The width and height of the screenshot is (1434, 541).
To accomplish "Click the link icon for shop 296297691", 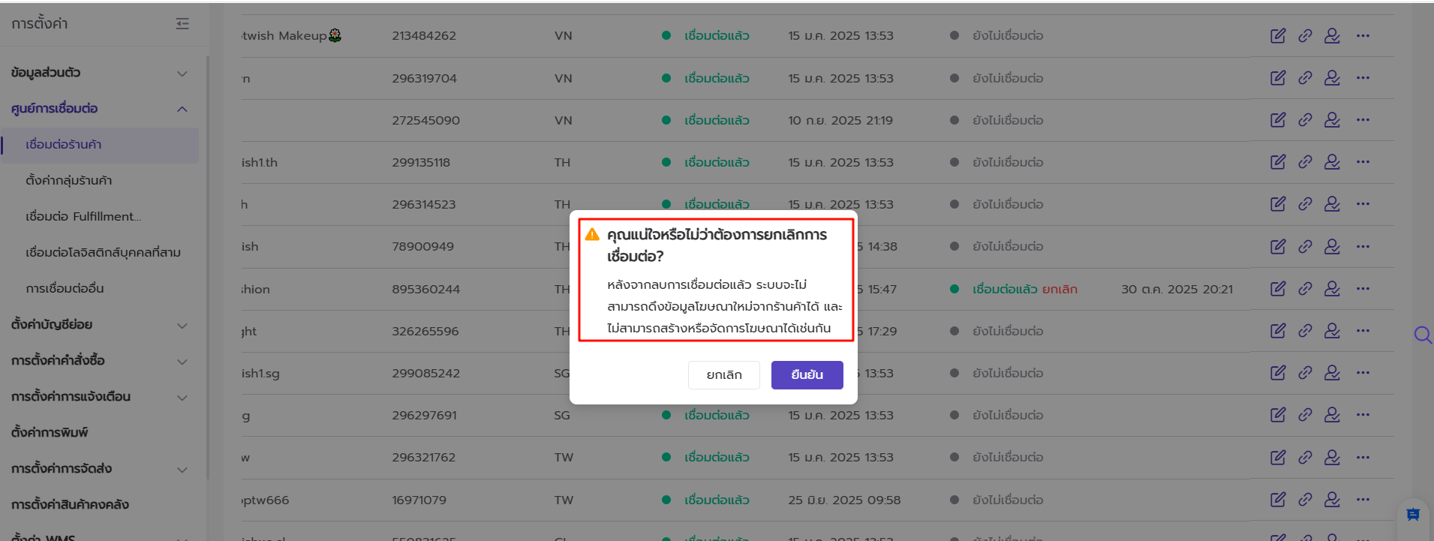I will 1305,415.
